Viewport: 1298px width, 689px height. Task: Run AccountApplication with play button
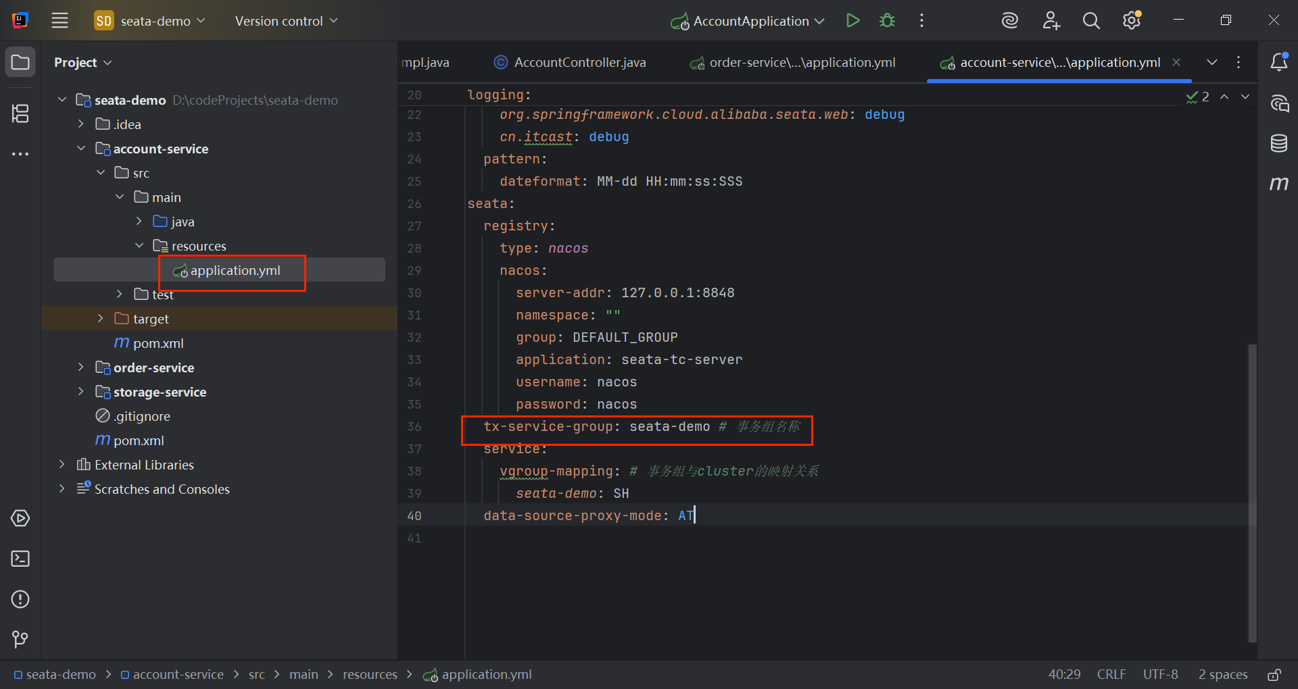[853, 20]
